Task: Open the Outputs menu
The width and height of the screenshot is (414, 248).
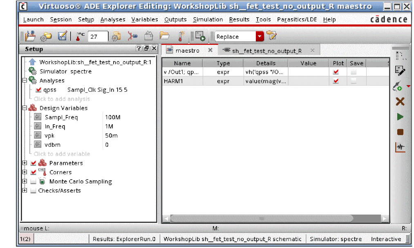Action: (x=175, y=20)
